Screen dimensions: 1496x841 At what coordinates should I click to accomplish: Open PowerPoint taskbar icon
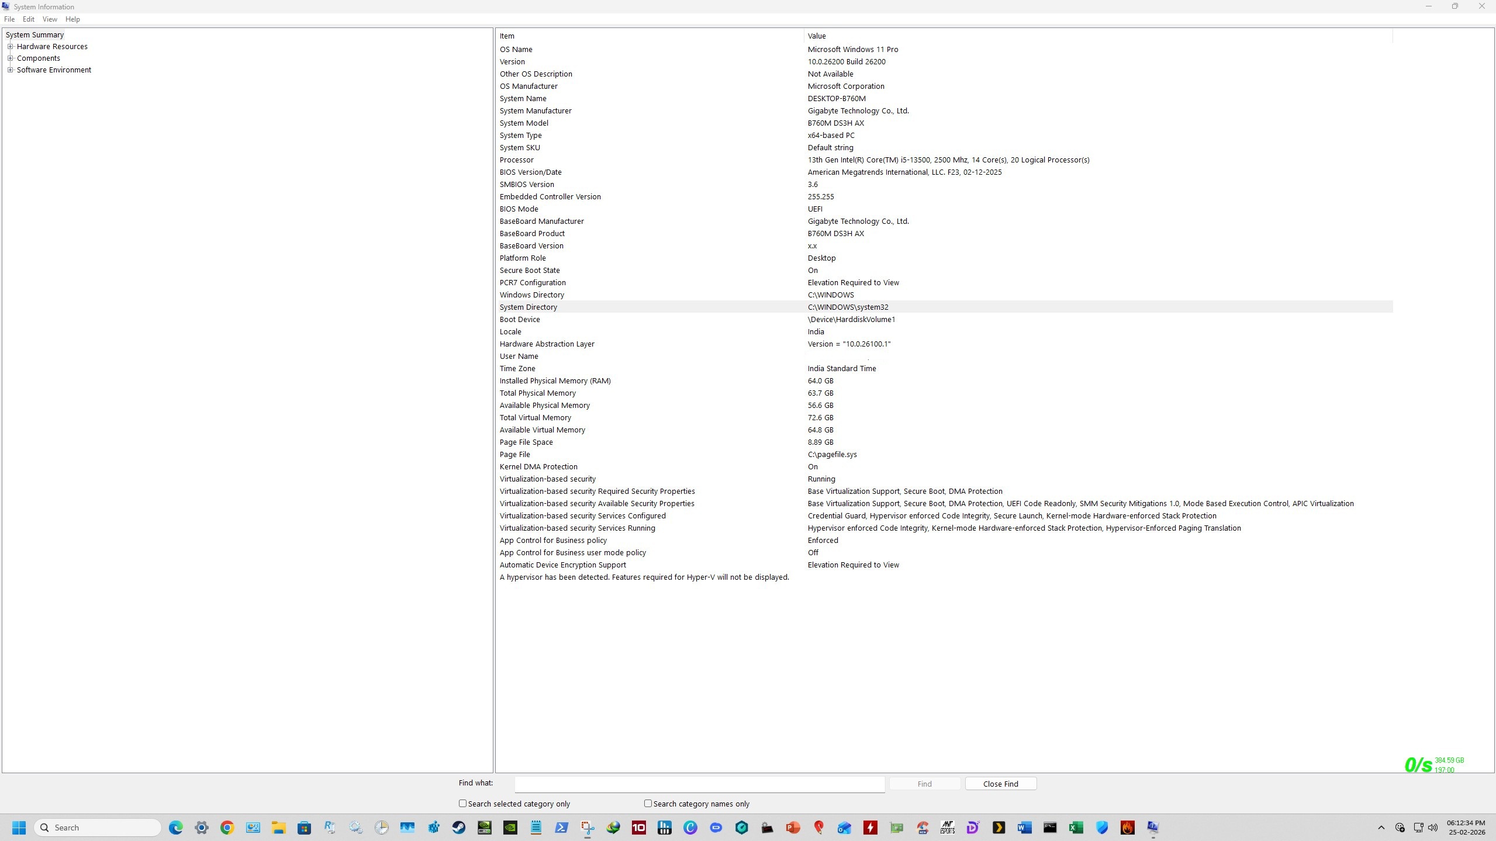click(x=793, y=828)
